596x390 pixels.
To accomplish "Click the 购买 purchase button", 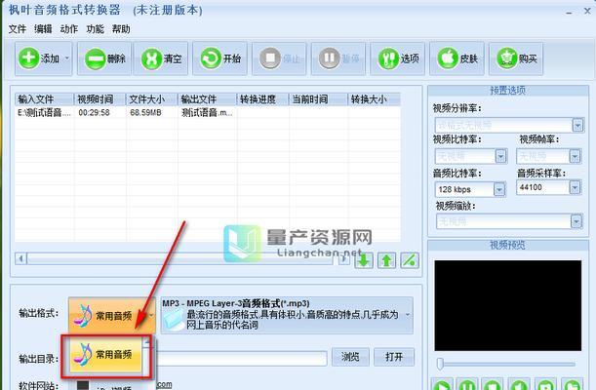I will tap(516, 58).
